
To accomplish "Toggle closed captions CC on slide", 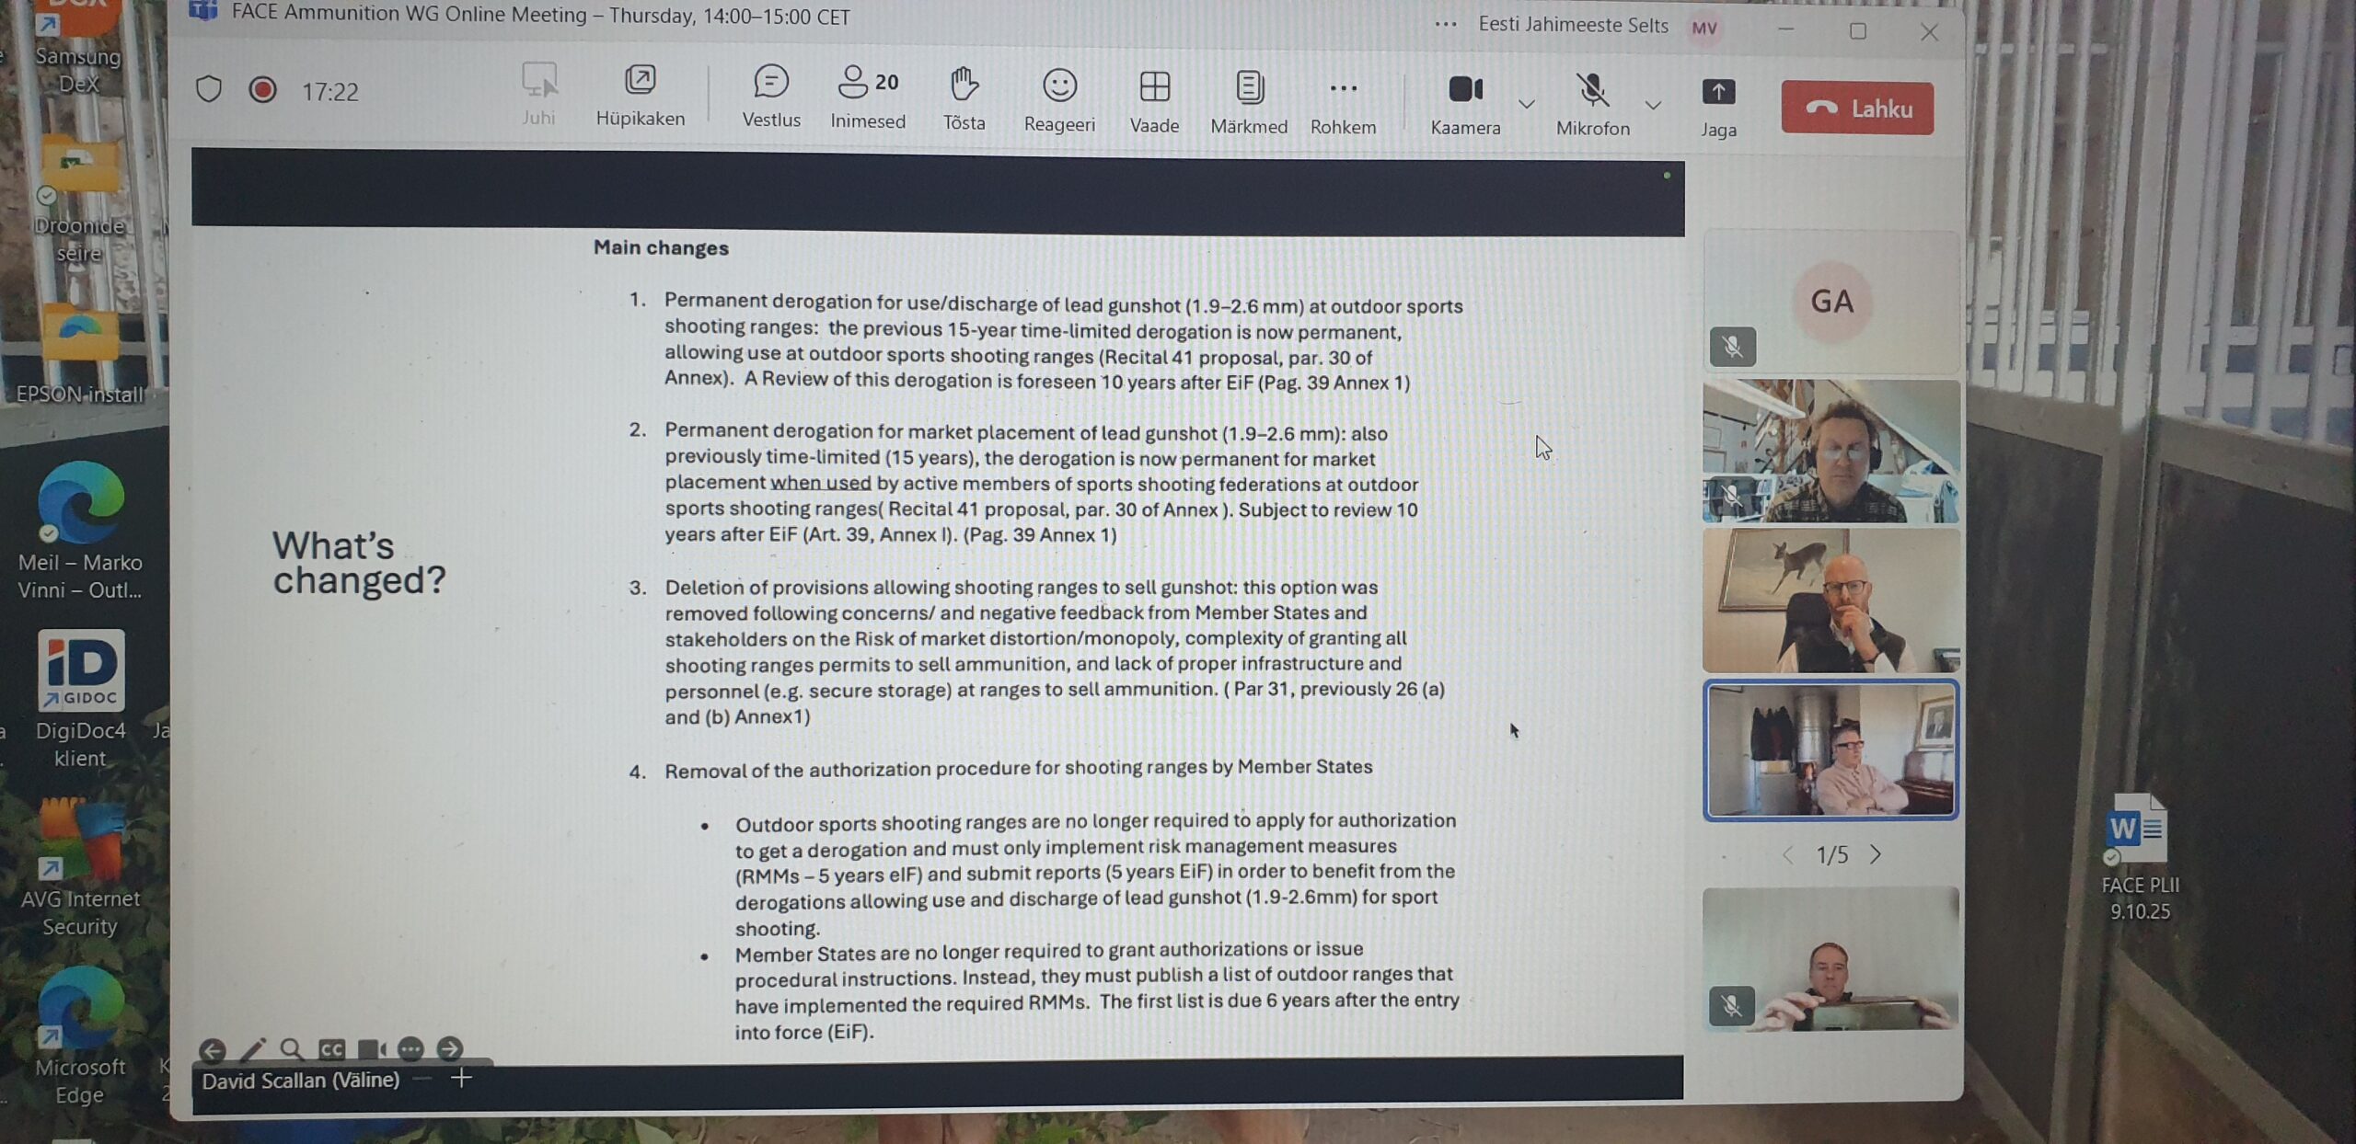I will [331, 1049].
